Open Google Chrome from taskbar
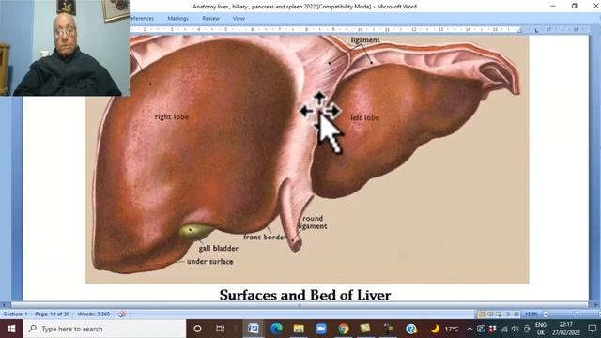This screenshot has height=338, width=601. (344, 329)
